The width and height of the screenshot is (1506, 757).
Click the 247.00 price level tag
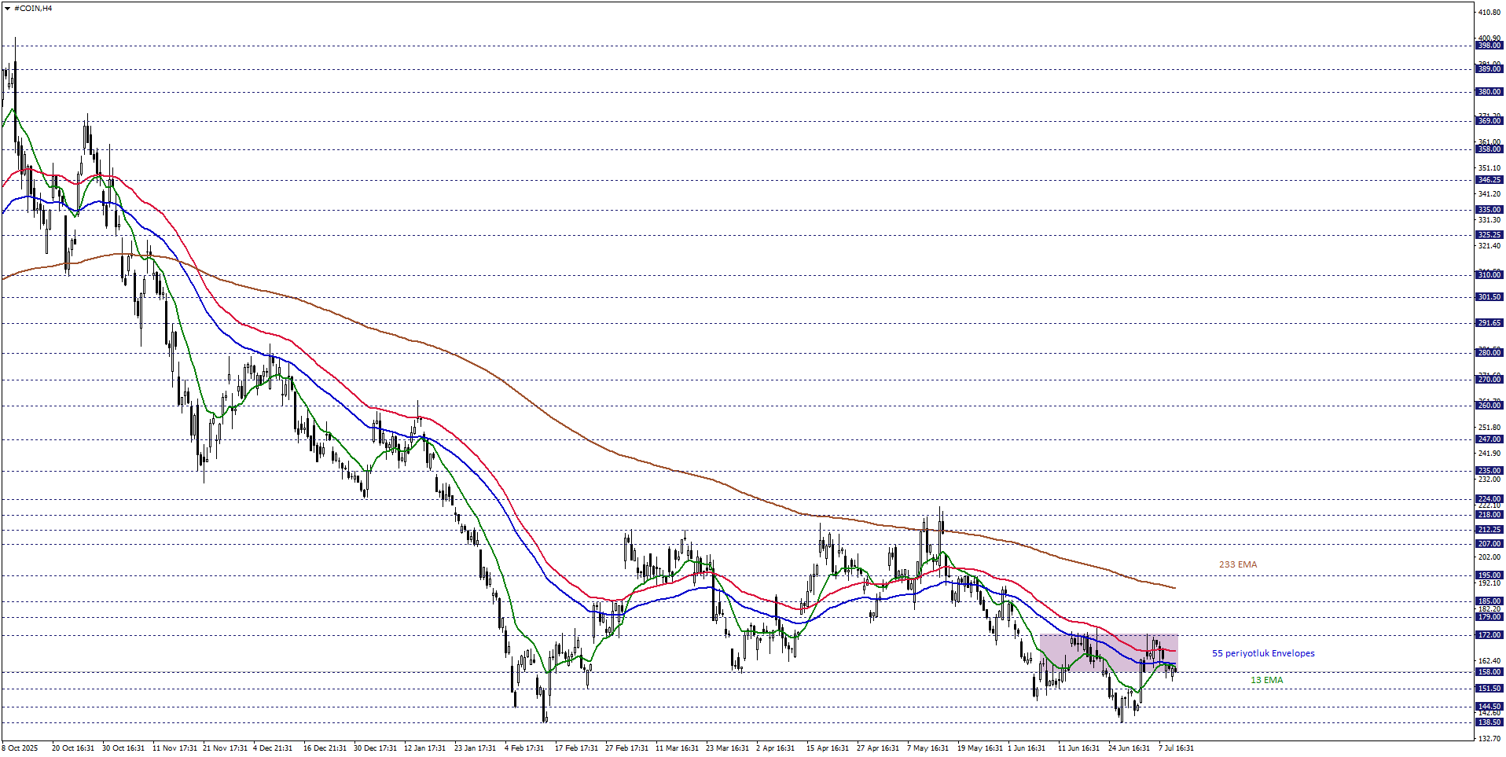point(1489,439)
